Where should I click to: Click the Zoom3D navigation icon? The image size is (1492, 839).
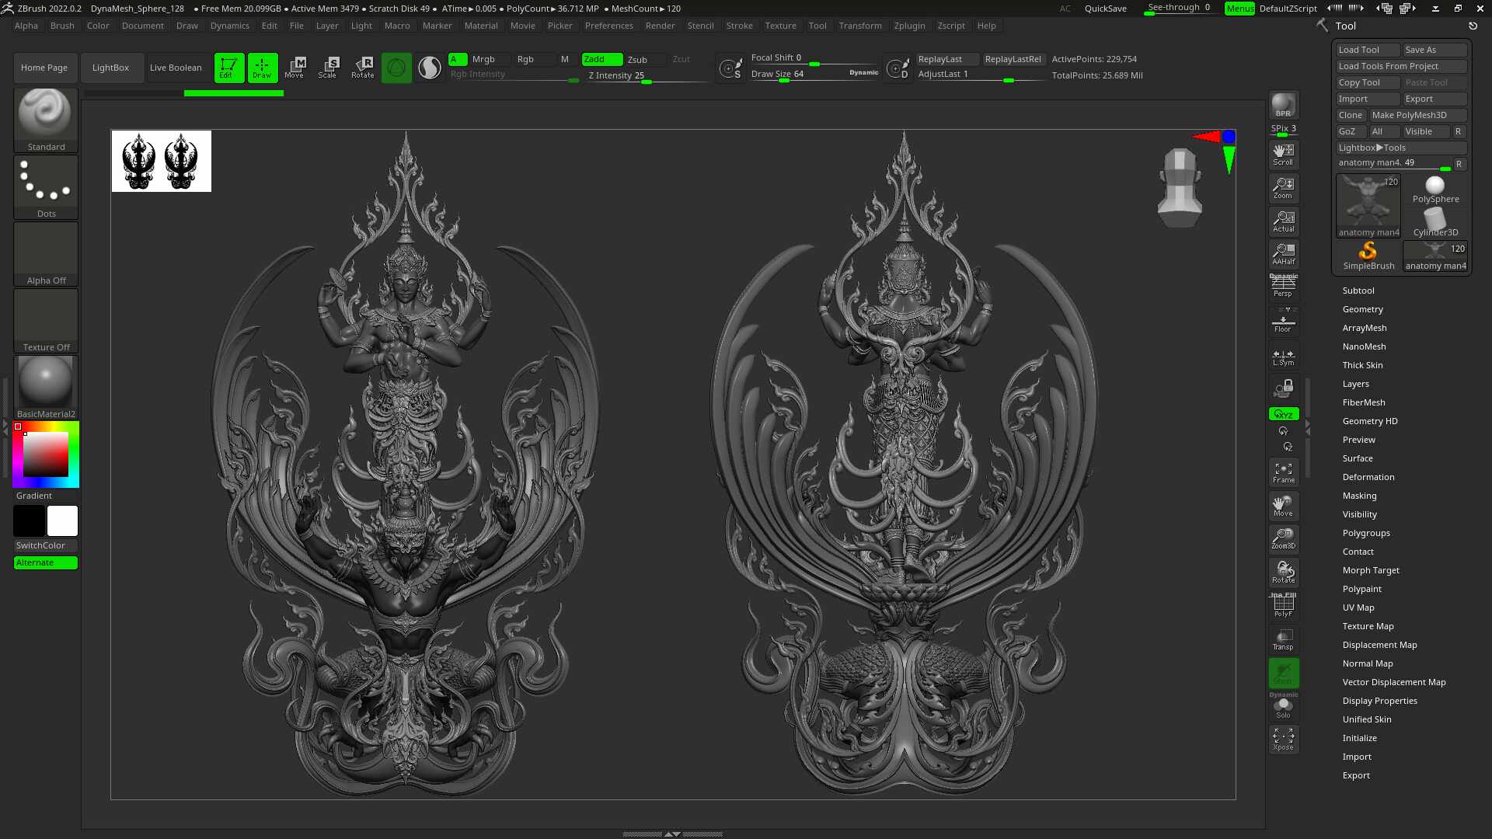tap(1283, 538)
